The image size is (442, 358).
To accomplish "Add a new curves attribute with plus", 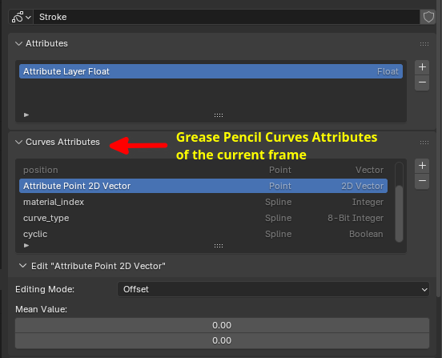I will 422,166.
